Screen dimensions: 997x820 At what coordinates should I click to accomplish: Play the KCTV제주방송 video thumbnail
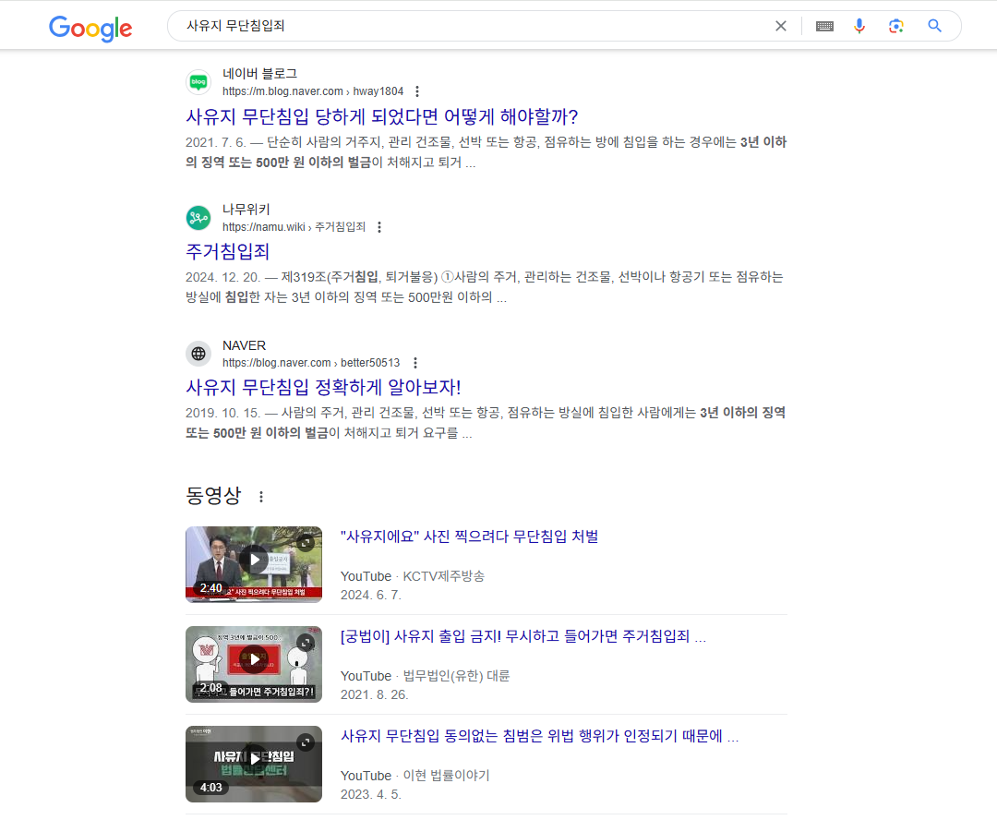coord(254,564)
